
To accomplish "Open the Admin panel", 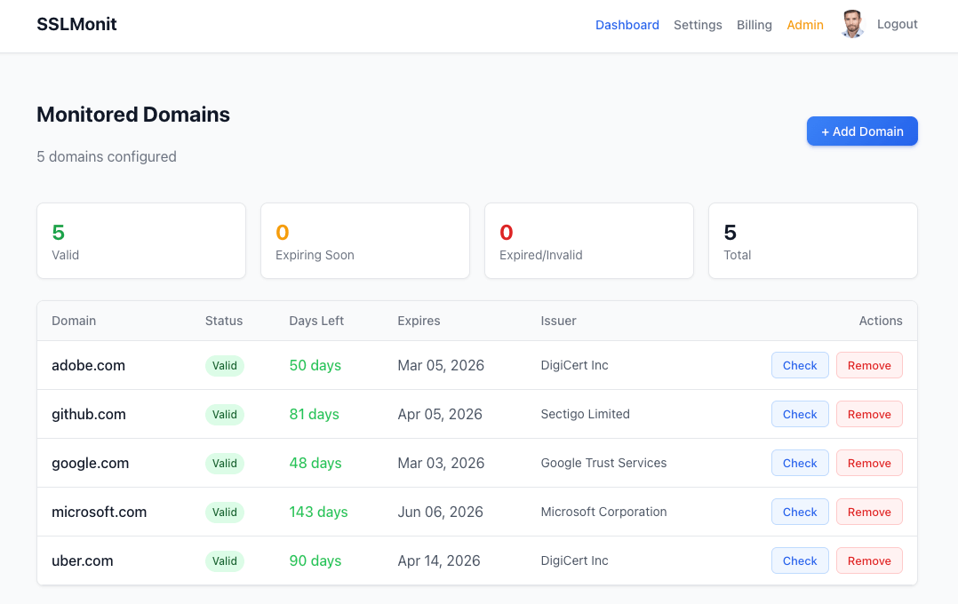I will [805, 25].
